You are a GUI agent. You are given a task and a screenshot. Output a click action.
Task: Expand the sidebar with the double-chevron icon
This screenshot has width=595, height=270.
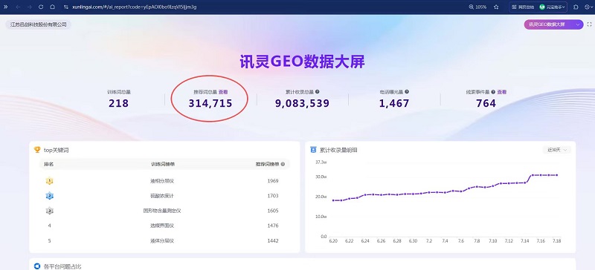(x=5, y=7)
